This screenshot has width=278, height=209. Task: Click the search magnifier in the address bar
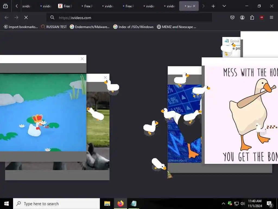click(52, 17)
